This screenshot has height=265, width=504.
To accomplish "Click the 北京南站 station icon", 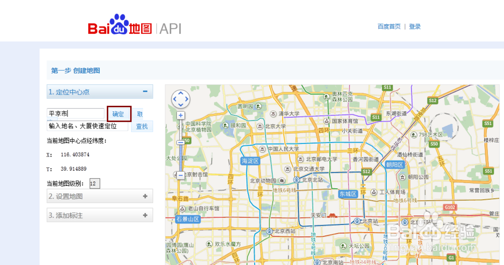I will click(317, 262).
